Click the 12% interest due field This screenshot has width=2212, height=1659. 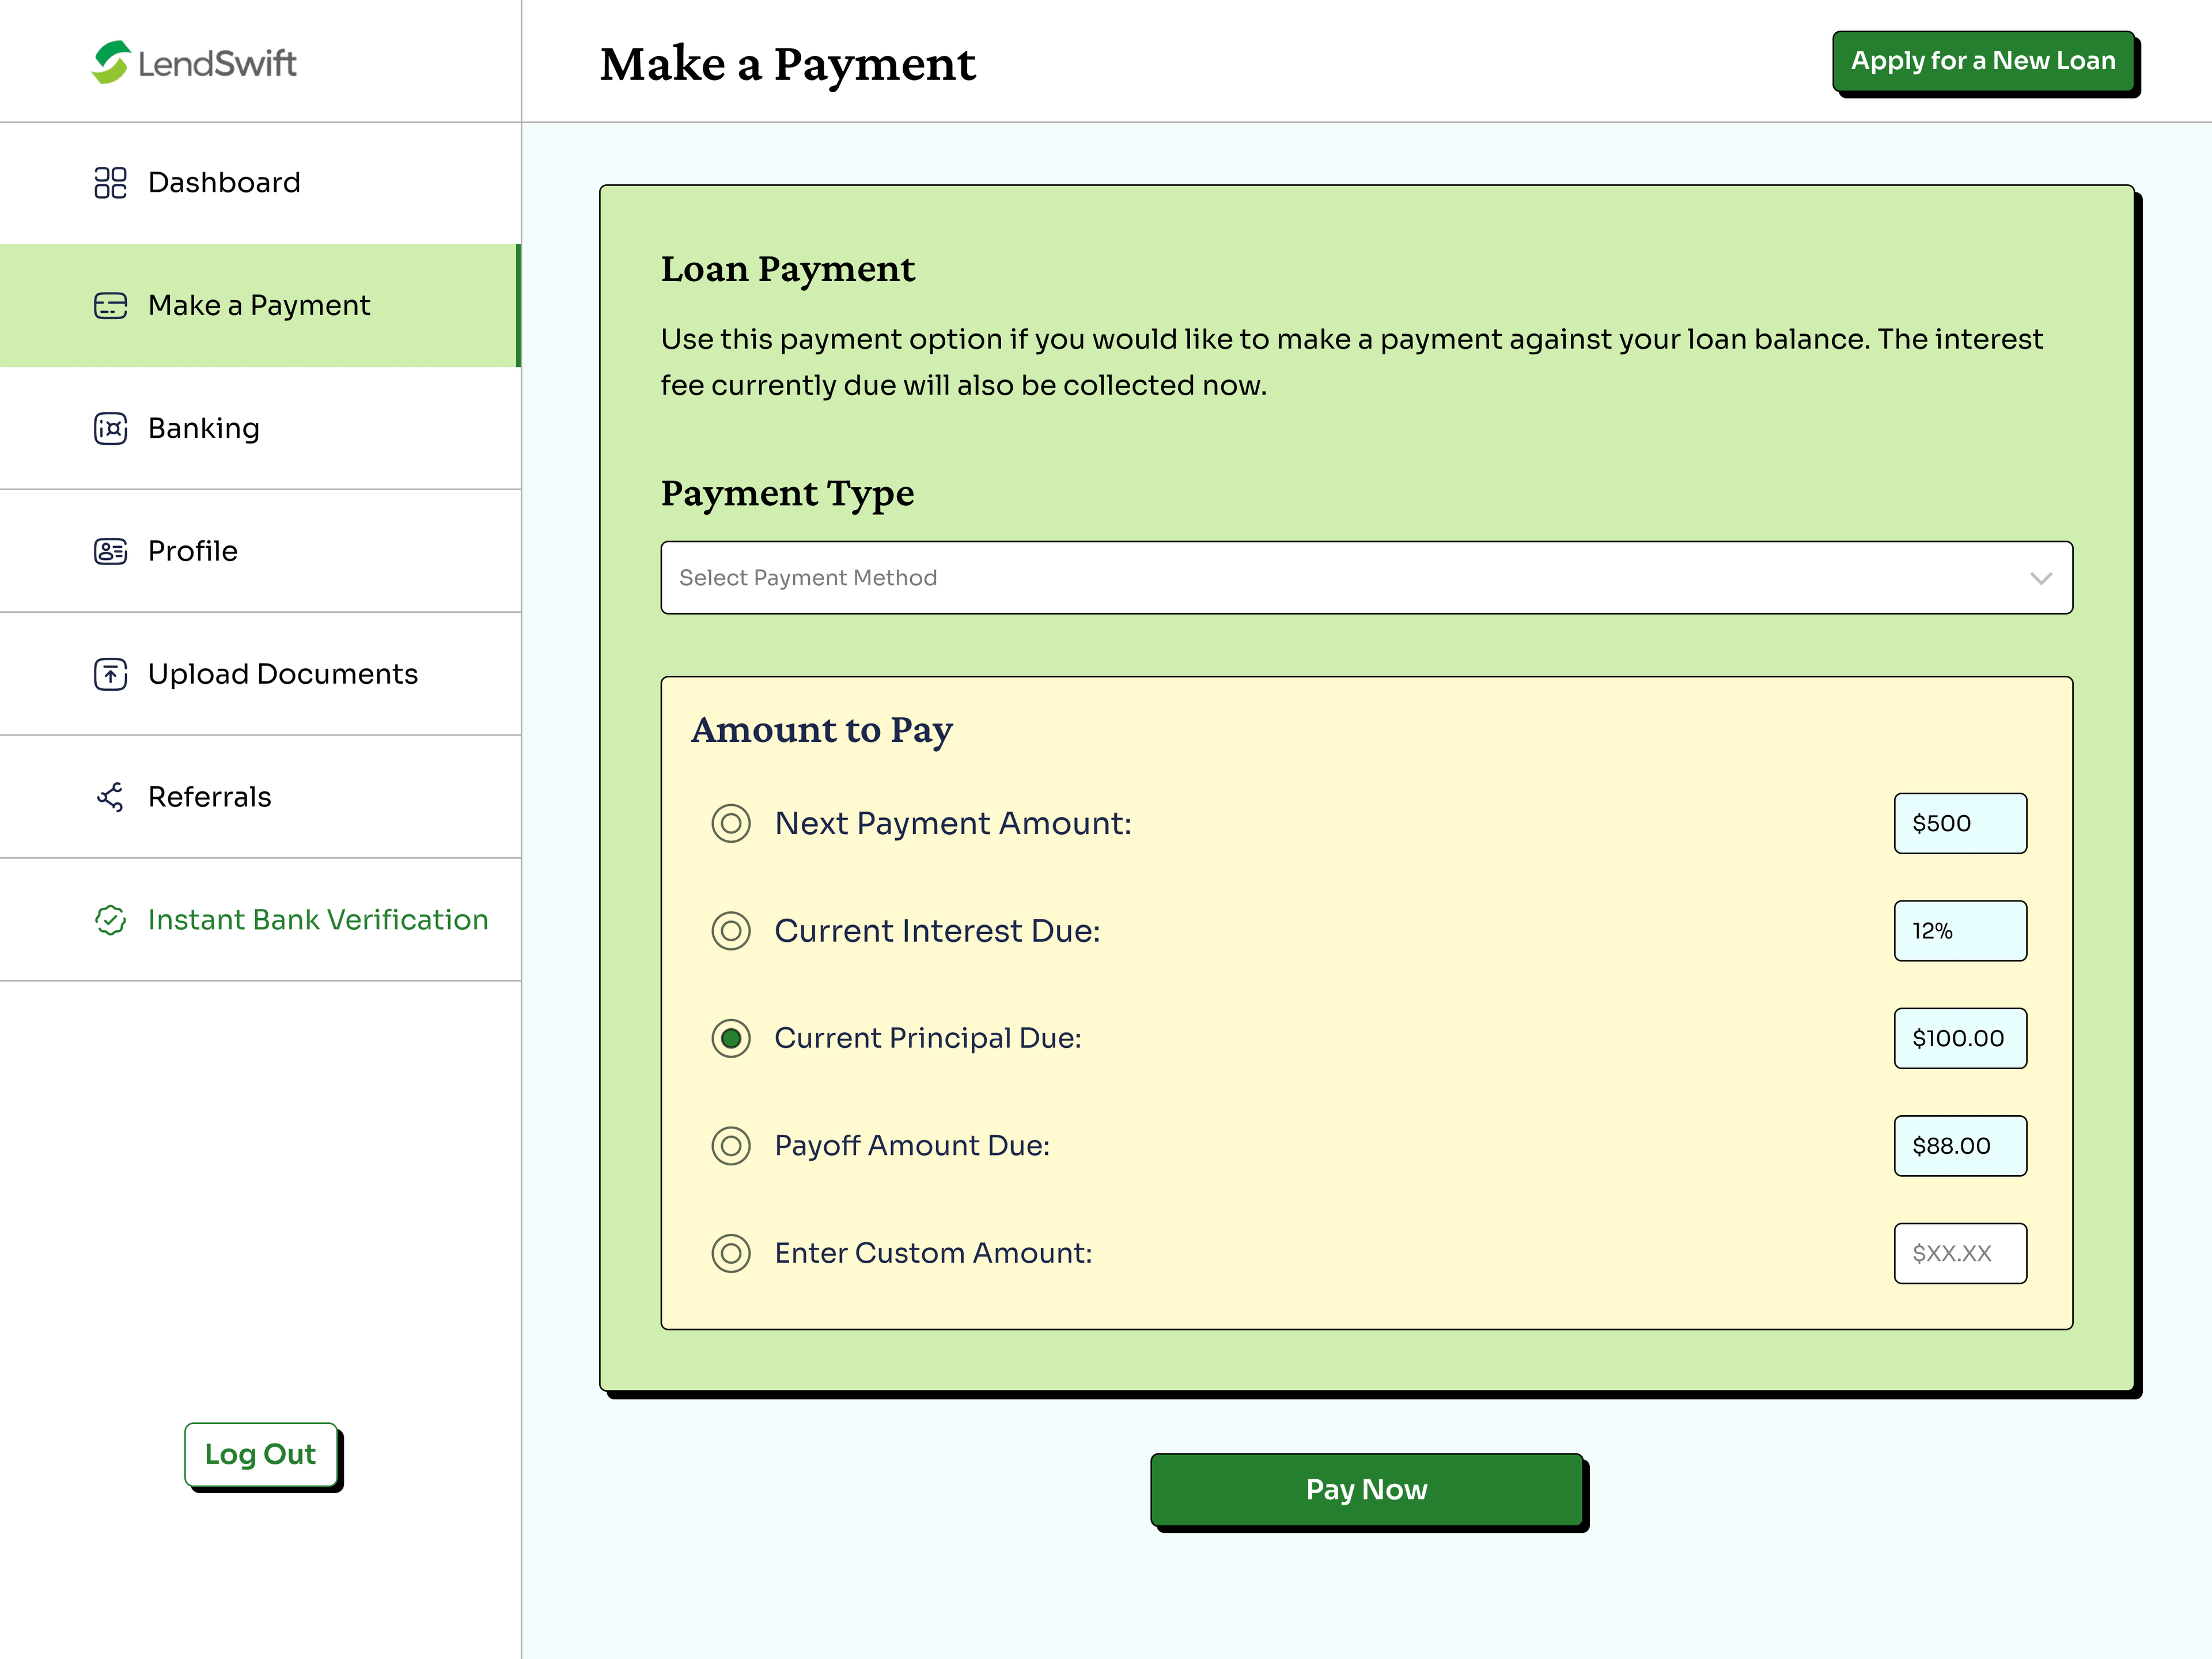[1960, 931]
